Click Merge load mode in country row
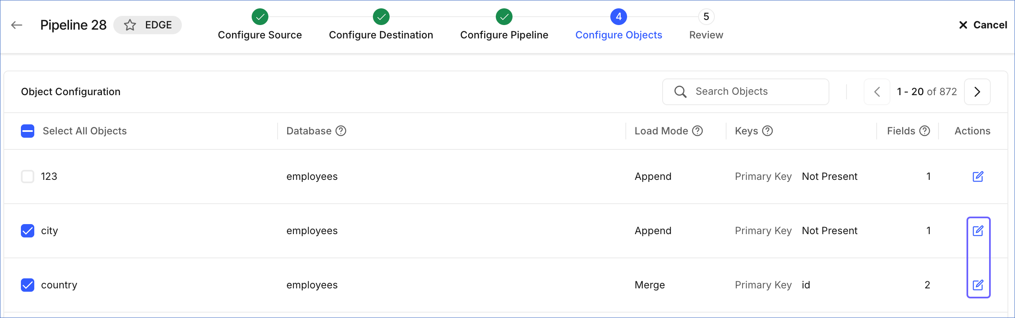1015x318 pixels. (650, 285)
